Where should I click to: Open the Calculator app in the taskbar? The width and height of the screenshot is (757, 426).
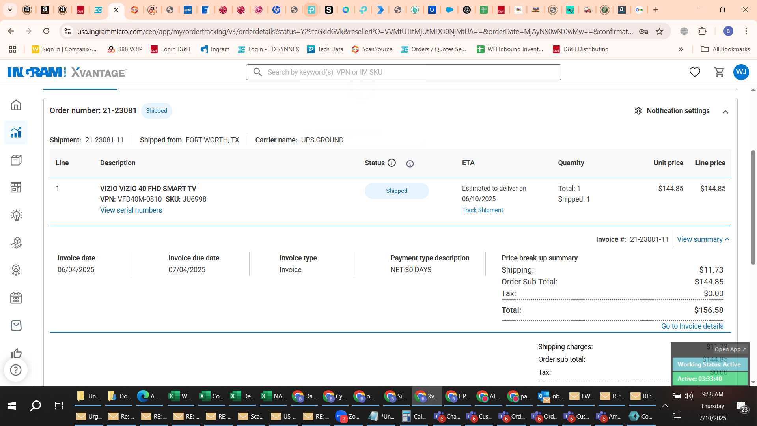[x=414, y=416]
